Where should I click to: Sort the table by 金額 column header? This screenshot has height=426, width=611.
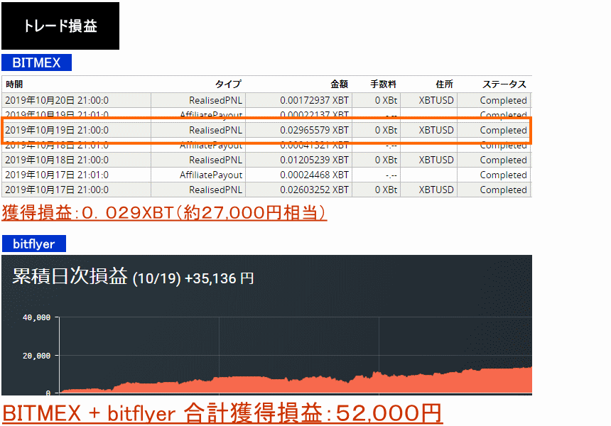point(339,84)
